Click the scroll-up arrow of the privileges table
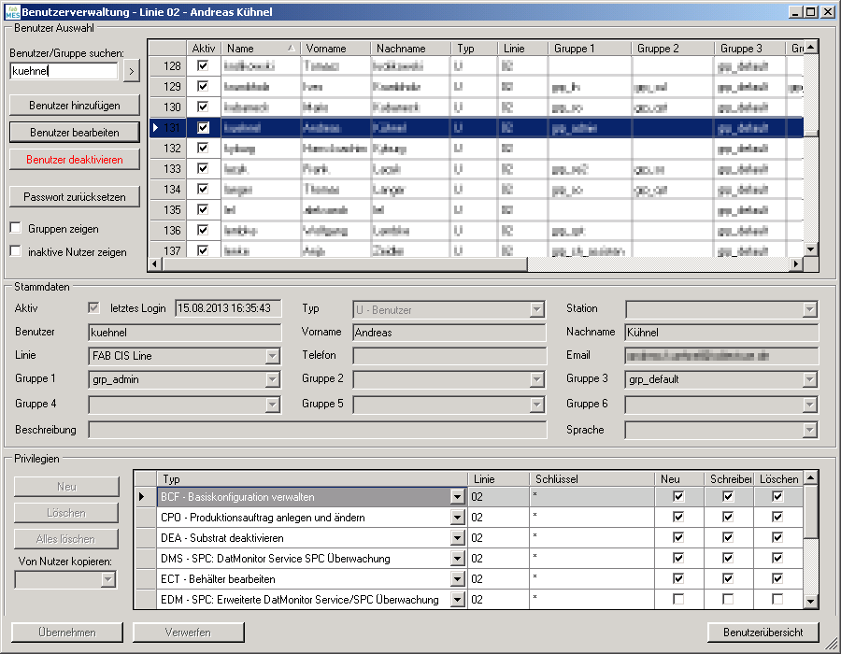Image resolution: width=841 pixels, height=654 pixels. point(810,478)
